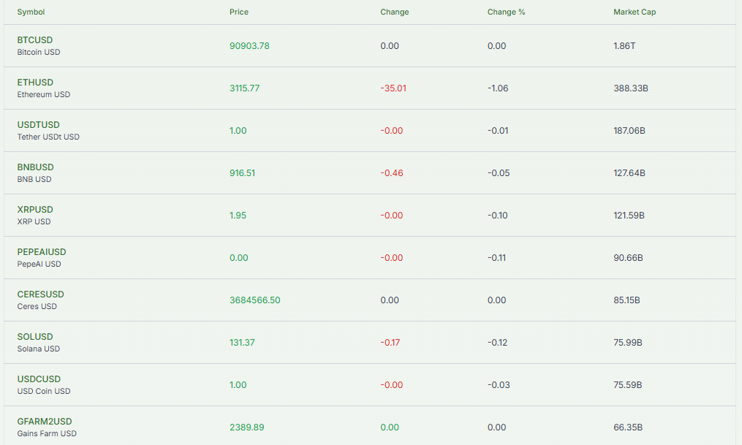
Task: Sort by the Change % column header
Action: [506, 12]
